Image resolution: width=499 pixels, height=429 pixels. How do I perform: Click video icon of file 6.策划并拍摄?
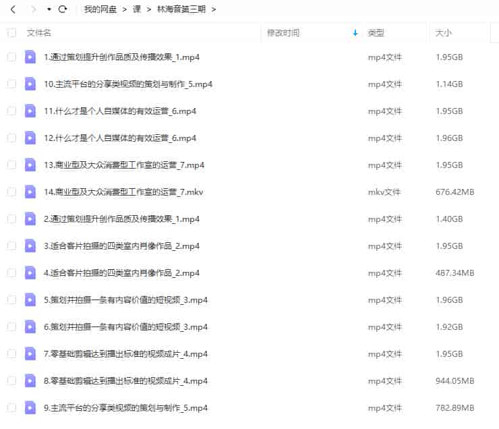(x=30, y=327)
